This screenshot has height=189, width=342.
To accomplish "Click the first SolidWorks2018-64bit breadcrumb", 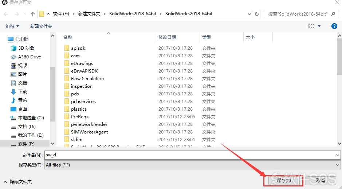I will 133,14.
